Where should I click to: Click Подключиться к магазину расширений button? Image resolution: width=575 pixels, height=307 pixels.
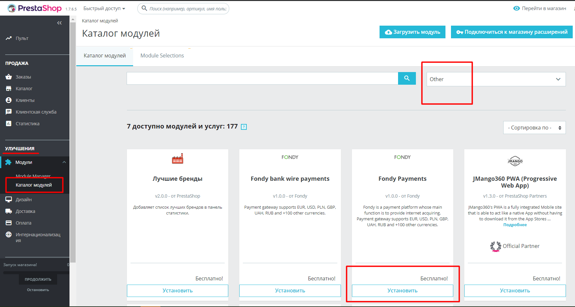(x=512, y=32)
